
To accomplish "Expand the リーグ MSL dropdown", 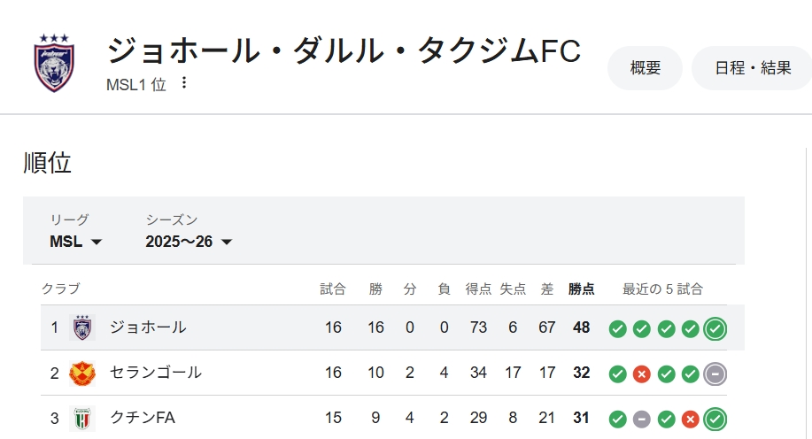I will (76, 242).
